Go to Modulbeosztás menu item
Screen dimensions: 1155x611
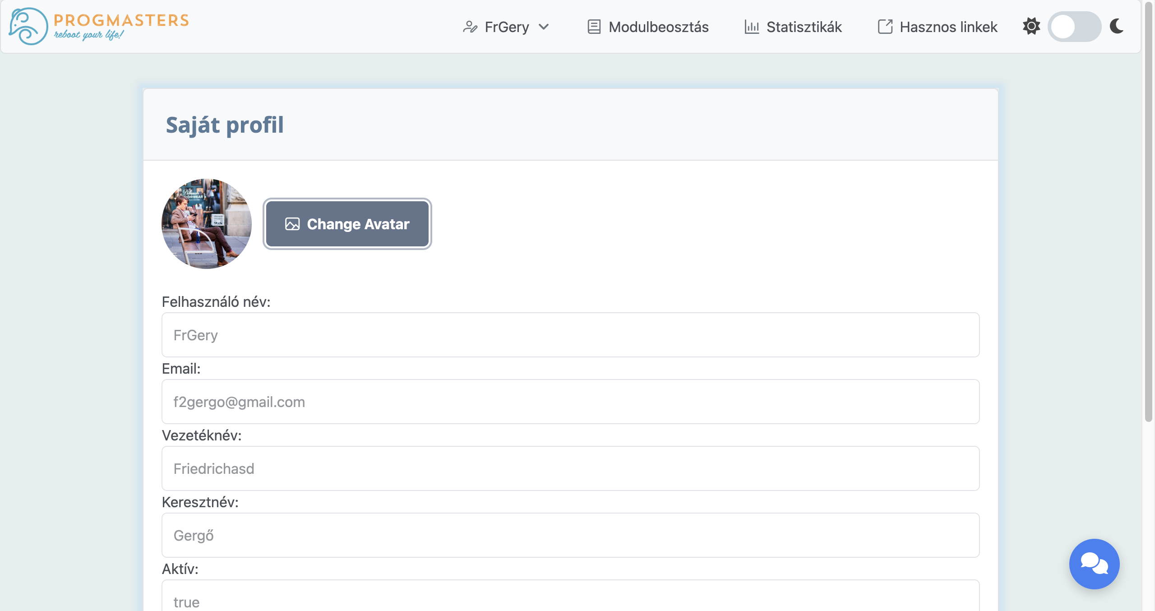(x=658, y=27)
